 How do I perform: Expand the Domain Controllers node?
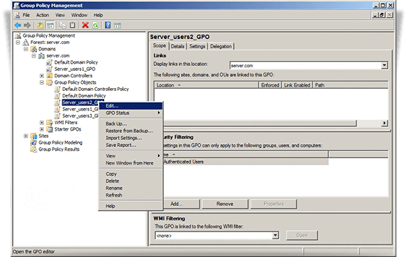tap(42, 76)
